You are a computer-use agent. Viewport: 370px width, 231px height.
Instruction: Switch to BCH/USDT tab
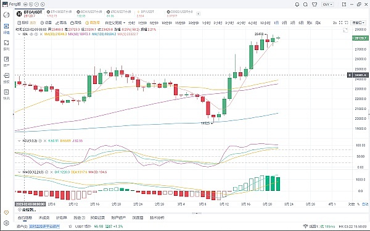89,14
